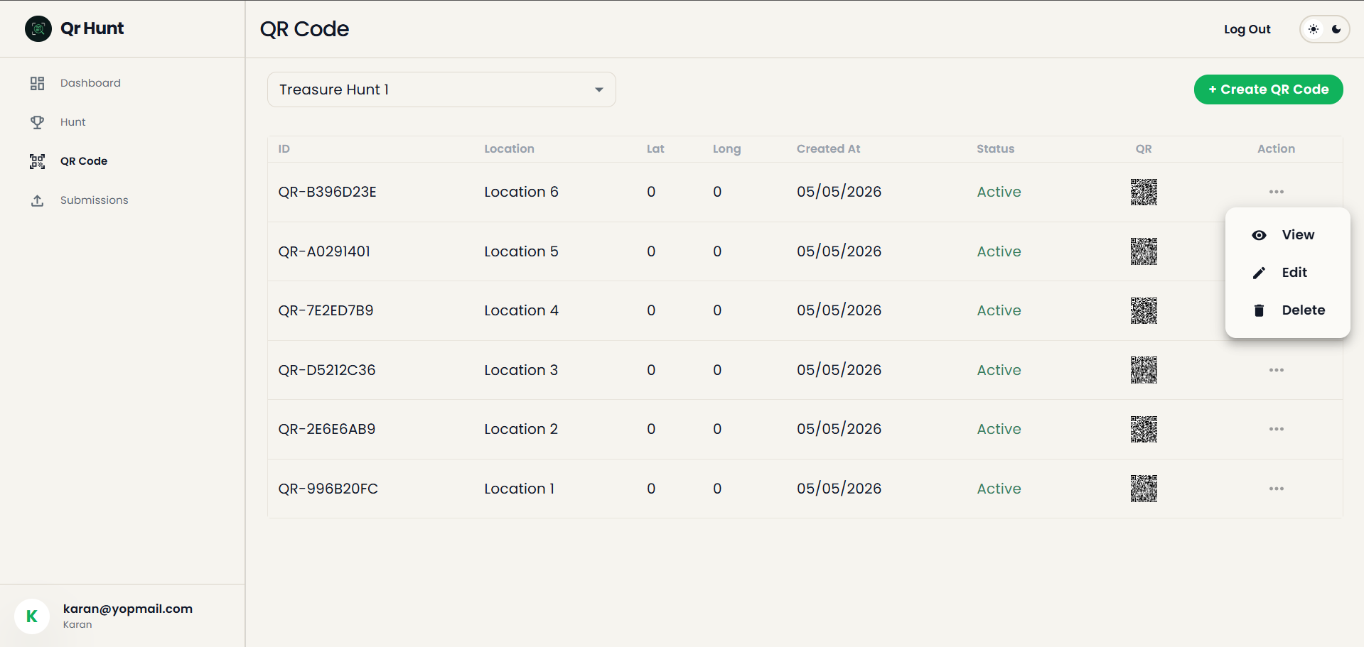This screenshot has height=647, width=1364.
Task: Open the Location 5 QR code image
Action: (1144, 251)
